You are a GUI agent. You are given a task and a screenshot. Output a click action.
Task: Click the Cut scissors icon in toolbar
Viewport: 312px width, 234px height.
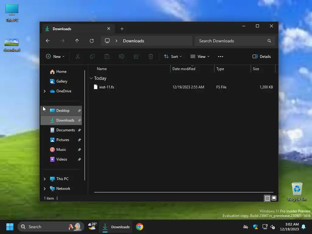78,56
